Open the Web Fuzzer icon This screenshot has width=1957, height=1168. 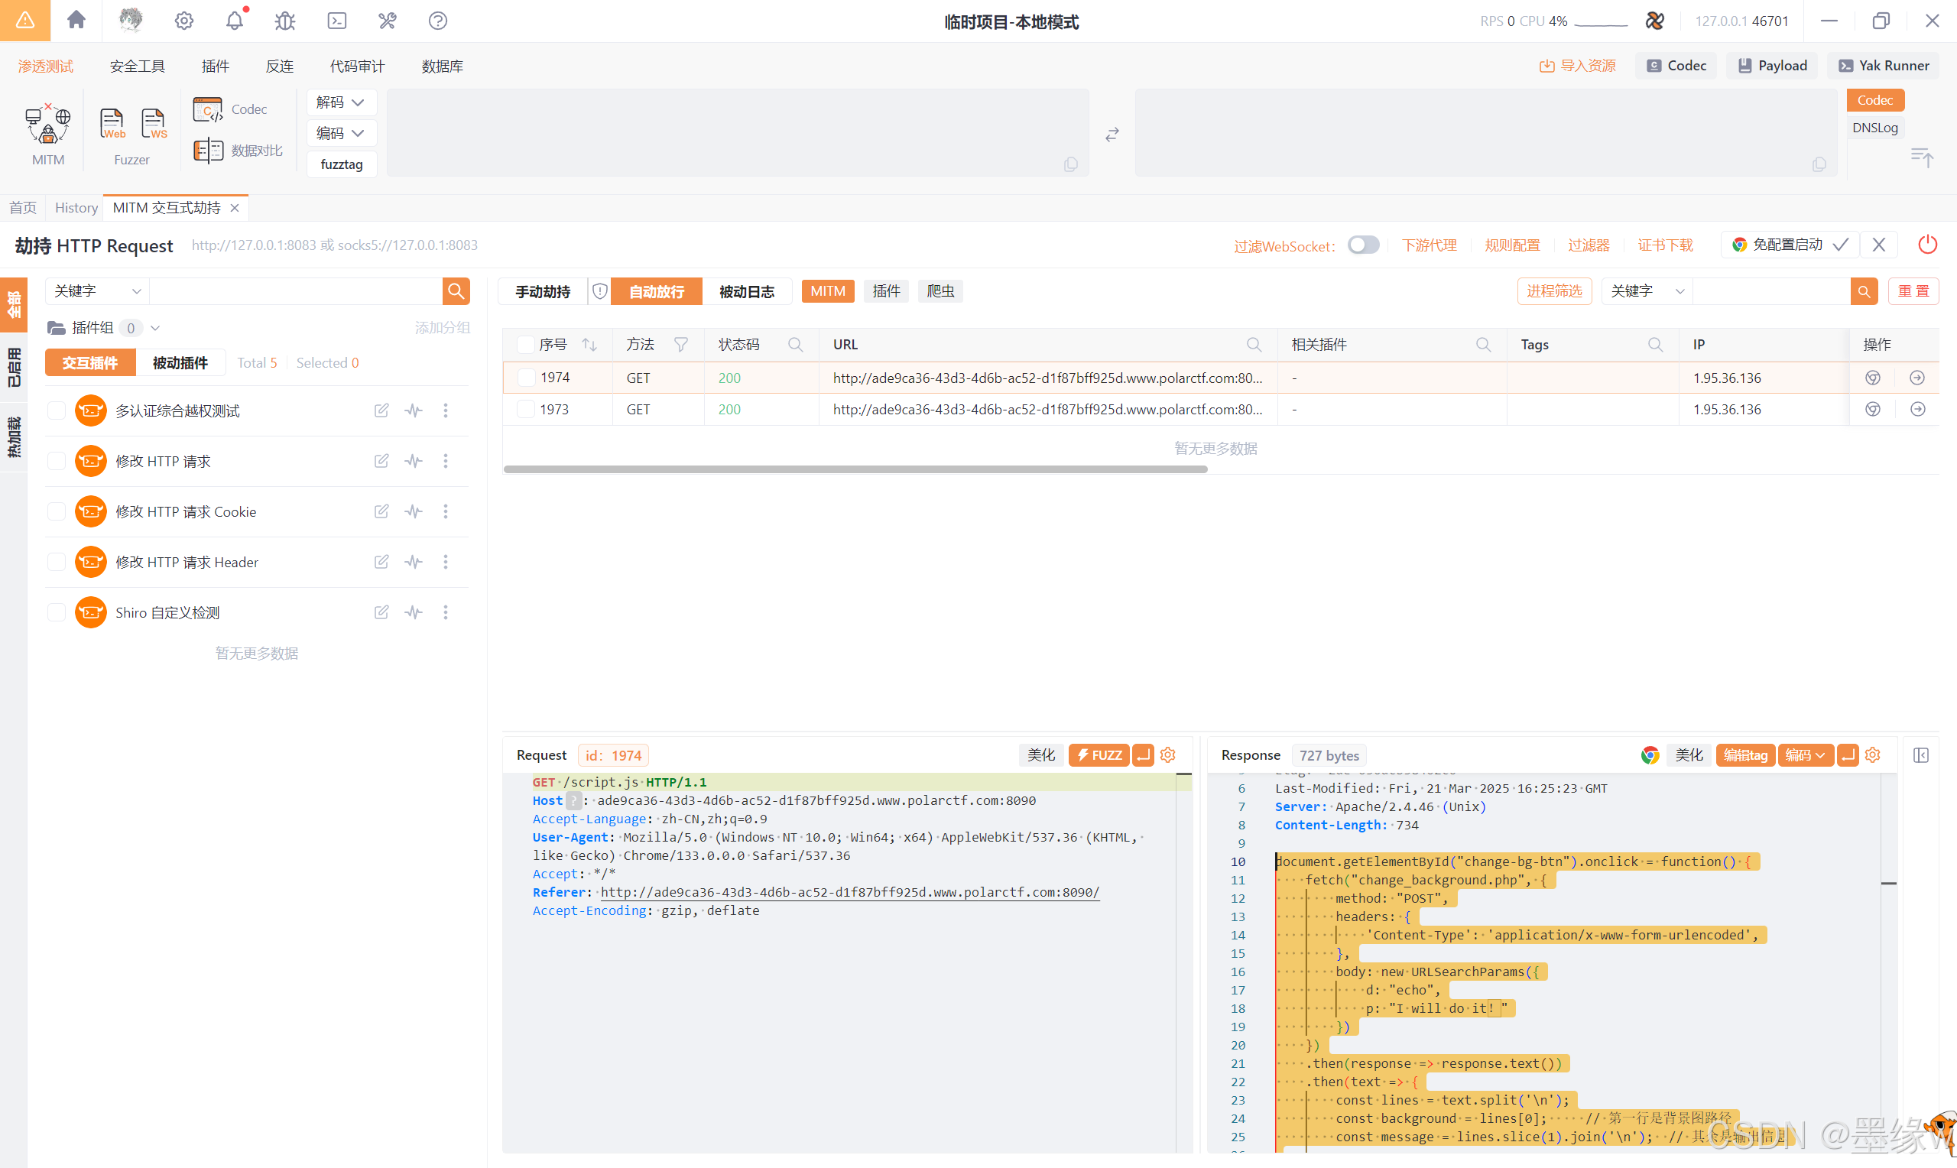(x=112, y=123)
